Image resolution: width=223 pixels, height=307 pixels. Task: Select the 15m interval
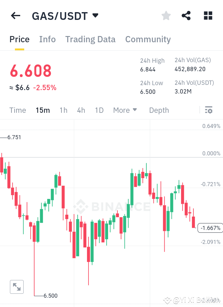(43, 110)
